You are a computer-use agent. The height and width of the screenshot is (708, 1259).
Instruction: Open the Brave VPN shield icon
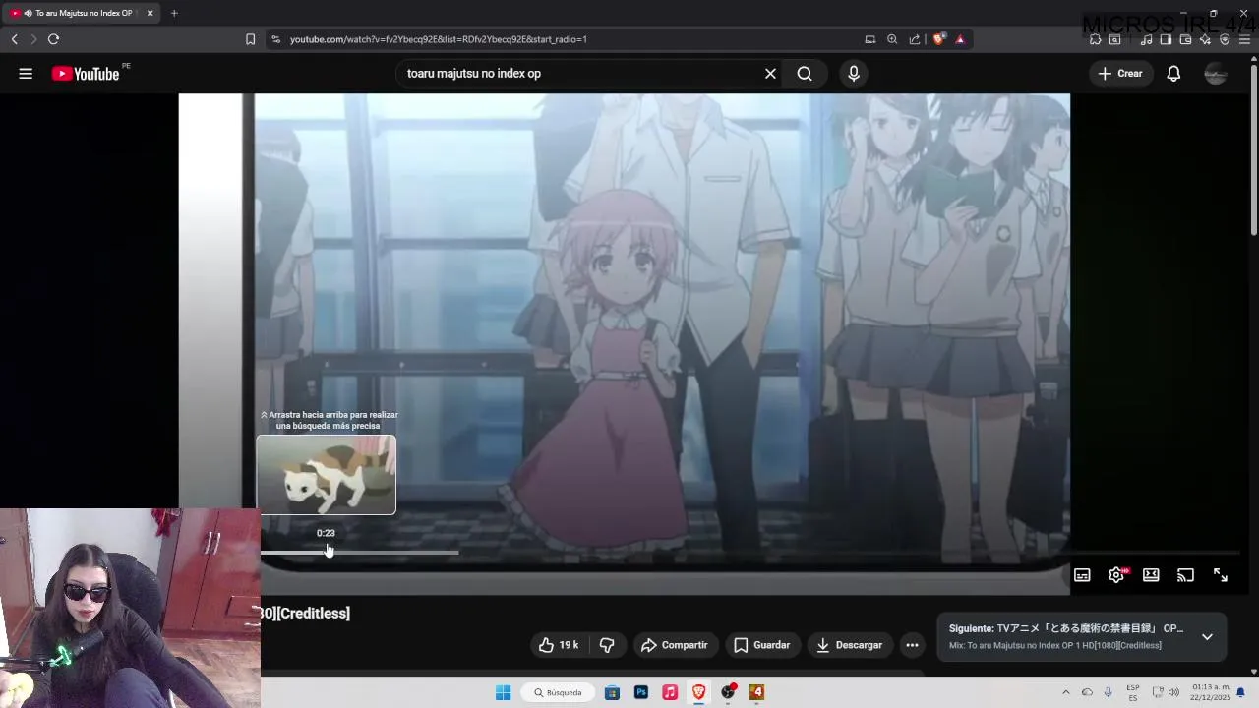point(1225,39)
